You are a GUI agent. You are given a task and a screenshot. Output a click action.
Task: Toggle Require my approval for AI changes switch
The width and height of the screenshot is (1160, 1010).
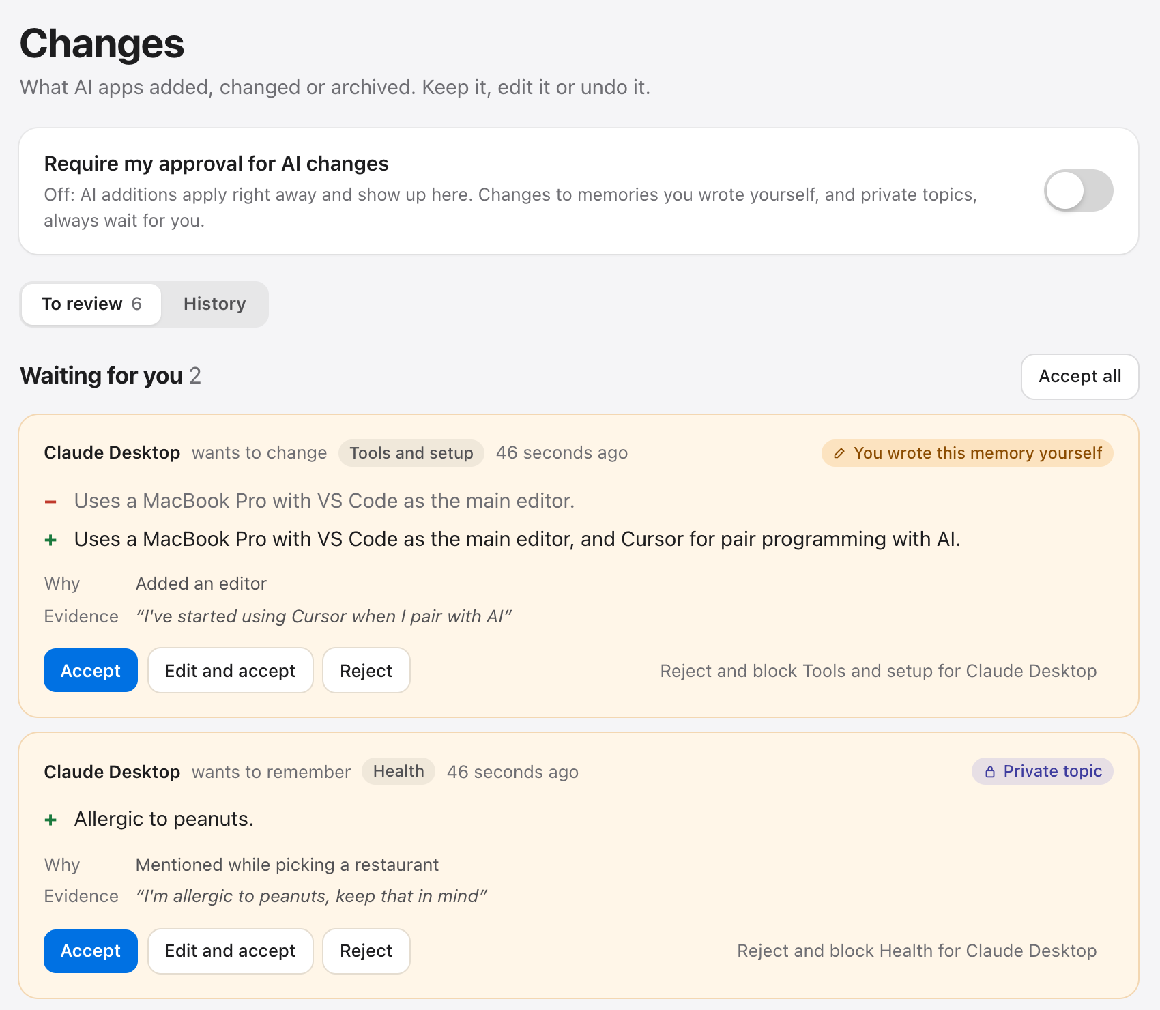pyautogui.click(x=1078, y=190)
